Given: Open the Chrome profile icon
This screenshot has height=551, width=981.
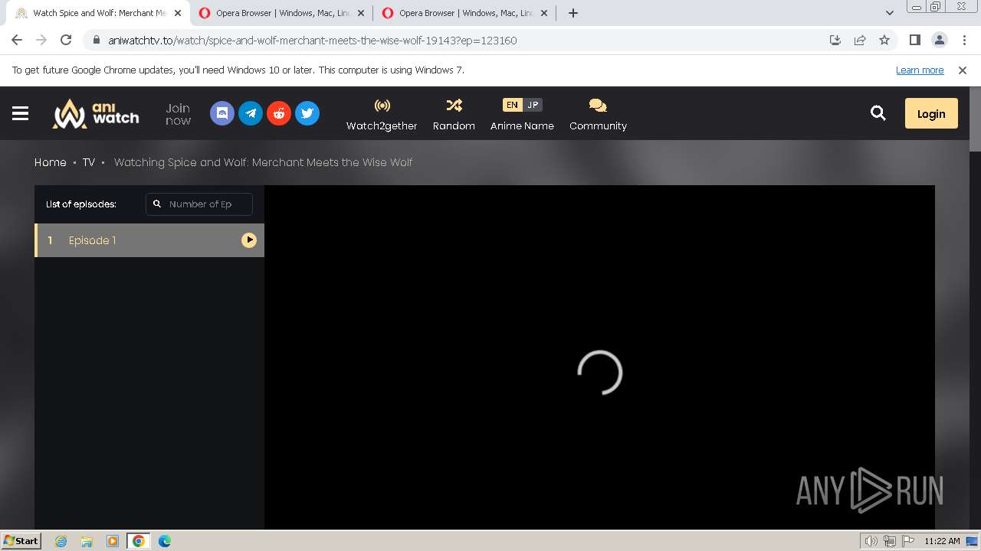Looking at the screenshot, I should (x=939, y=40).
